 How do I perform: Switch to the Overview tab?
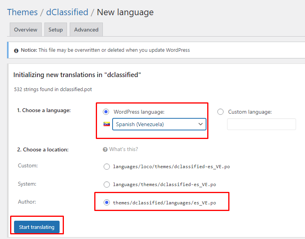coord(26,30)
